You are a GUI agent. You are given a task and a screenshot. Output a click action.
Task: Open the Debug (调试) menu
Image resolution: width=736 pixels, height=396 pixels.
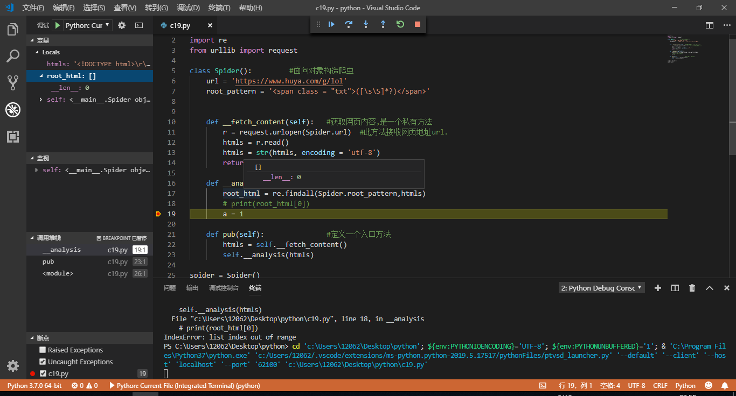pyautogui.click(x=188, y=8)
